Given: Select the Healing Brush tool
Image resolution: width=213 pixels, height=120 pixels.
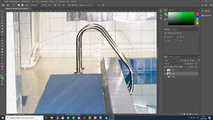Looking at the screenshot, I should [2, 32].
